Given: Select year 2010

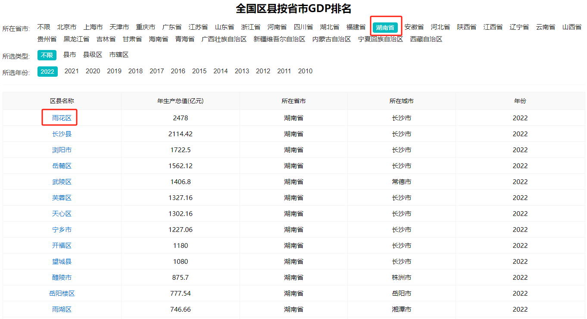Looking at the screenshot, I should click(305, 72).
